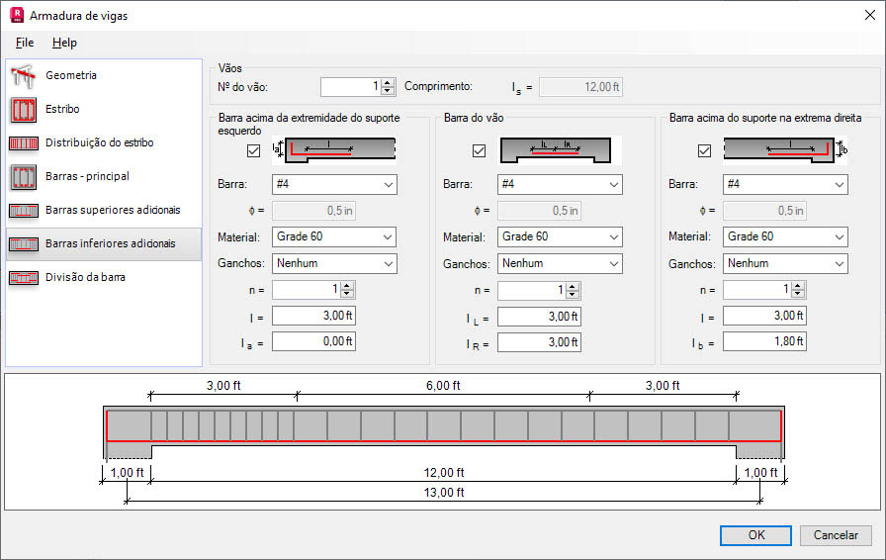Screen dimensions: 886x560
Task: Click the Barras inferiores adicionais icon
Action: [23, 244]
